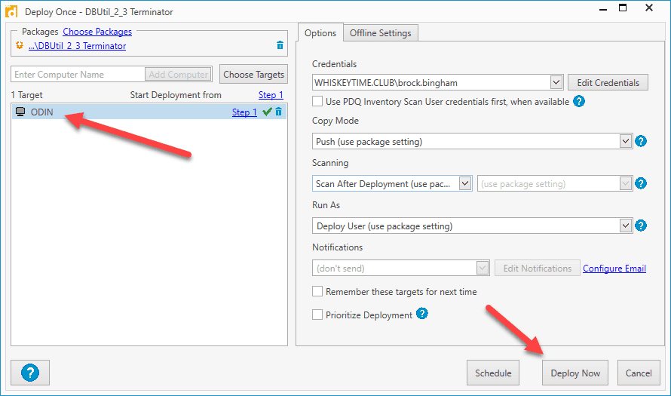This screenshot has width=671, height=396.
Task: Click the large help button at bottom left
Action: point(30,373)
